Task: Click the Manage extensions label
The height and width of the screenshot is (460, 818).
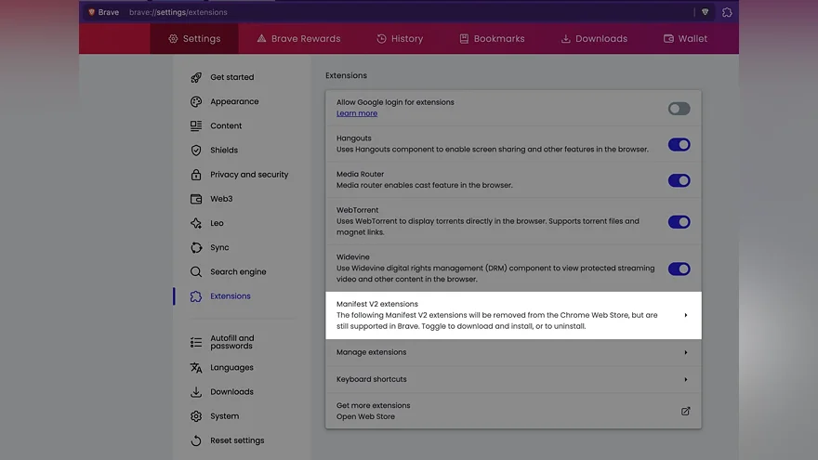Action: 372,352
